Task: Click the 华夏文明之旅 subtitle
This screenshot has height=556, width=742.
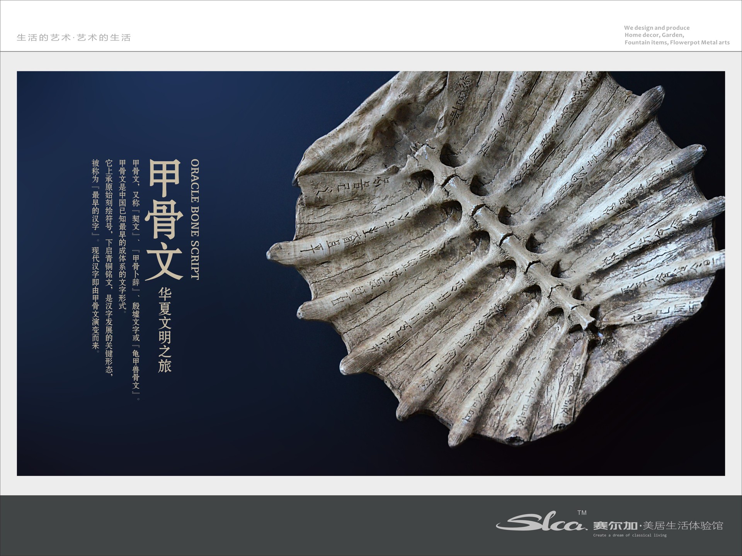Action: pyautogui.click(x=165, y=329)
